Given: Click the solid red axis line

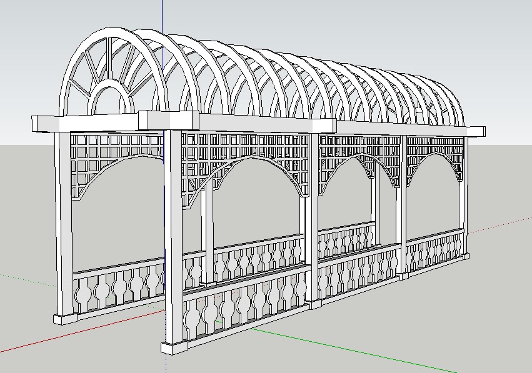Looking at the screenshot, I should (x=81, y=332).
